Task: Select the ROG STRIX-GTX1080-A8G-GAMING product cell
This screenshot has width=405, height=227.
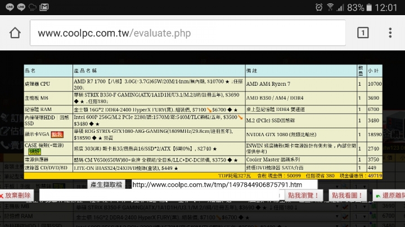Action: [159, 135]
